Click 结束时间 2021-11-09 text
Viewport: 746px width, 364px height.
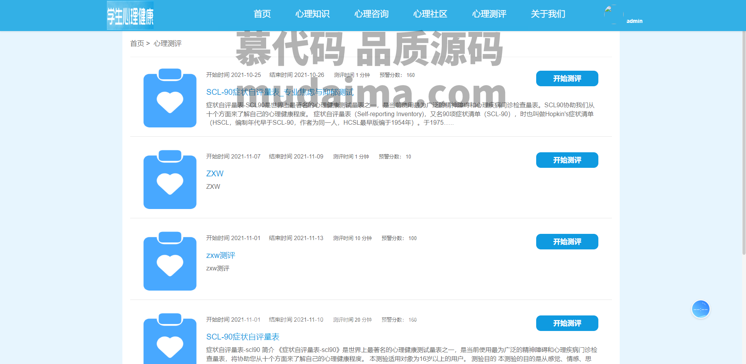(296, 157)
